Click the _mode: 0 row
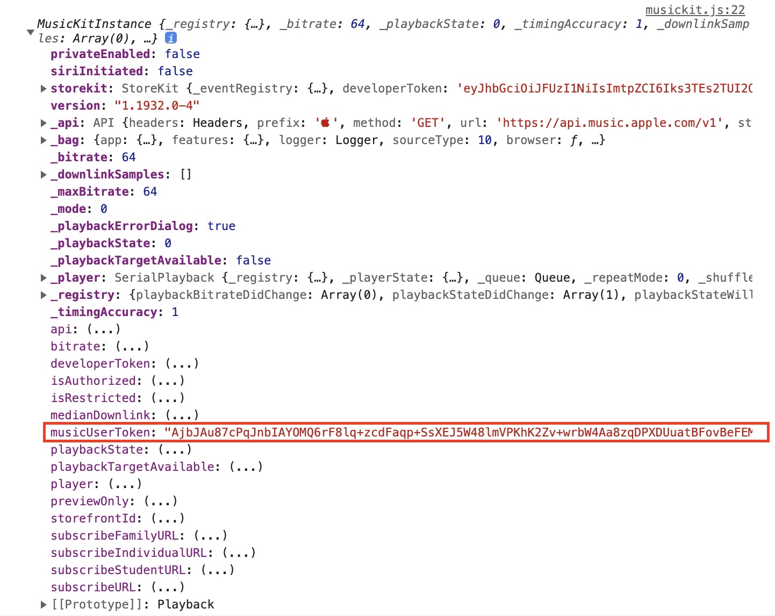 (x=79, y=209)
